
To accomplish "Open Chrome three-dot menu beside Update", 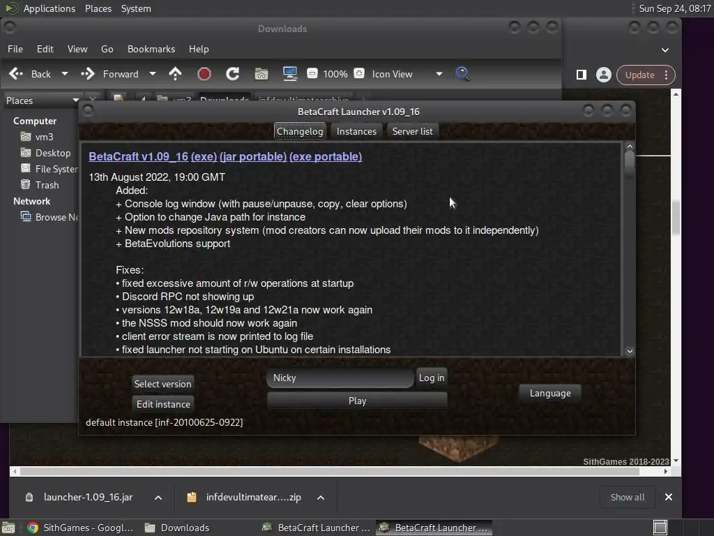I will [x=666, y=75].
